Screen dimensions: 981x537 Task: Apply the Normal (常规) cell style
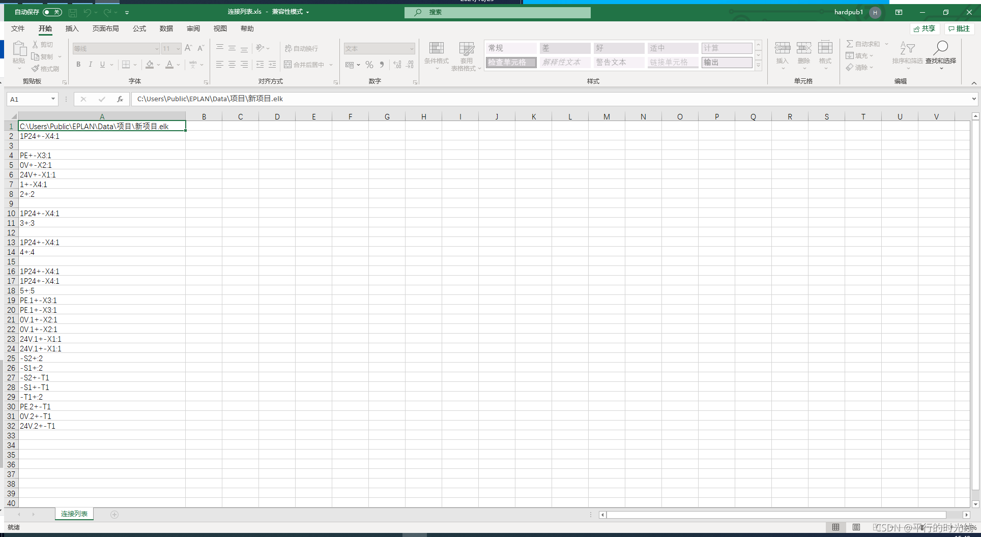point(511,48)
